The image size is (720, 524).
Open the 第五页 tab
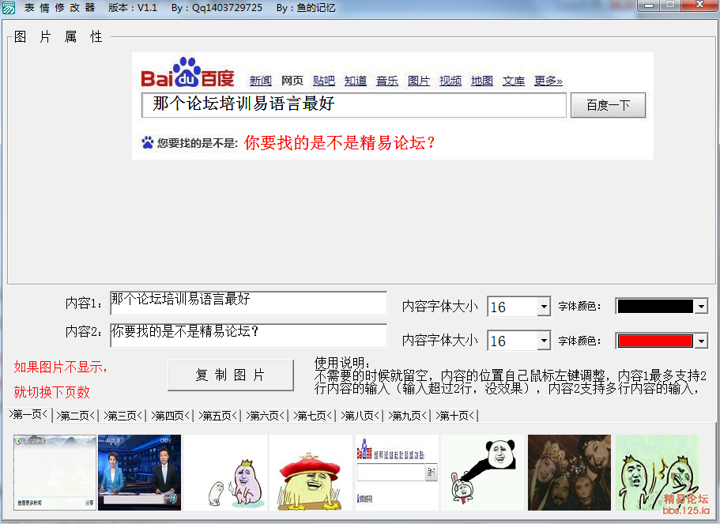click(x=217, y=416)
